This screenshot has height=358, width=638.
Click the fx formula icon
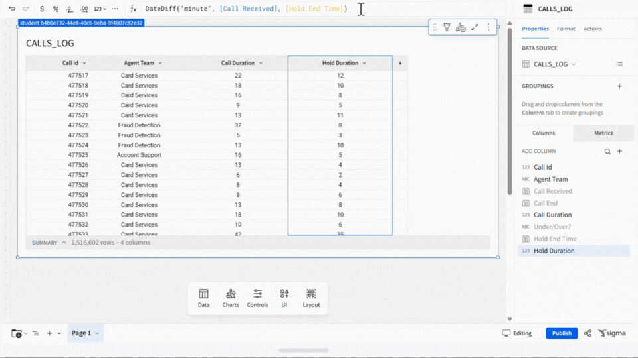coord(134,9)
